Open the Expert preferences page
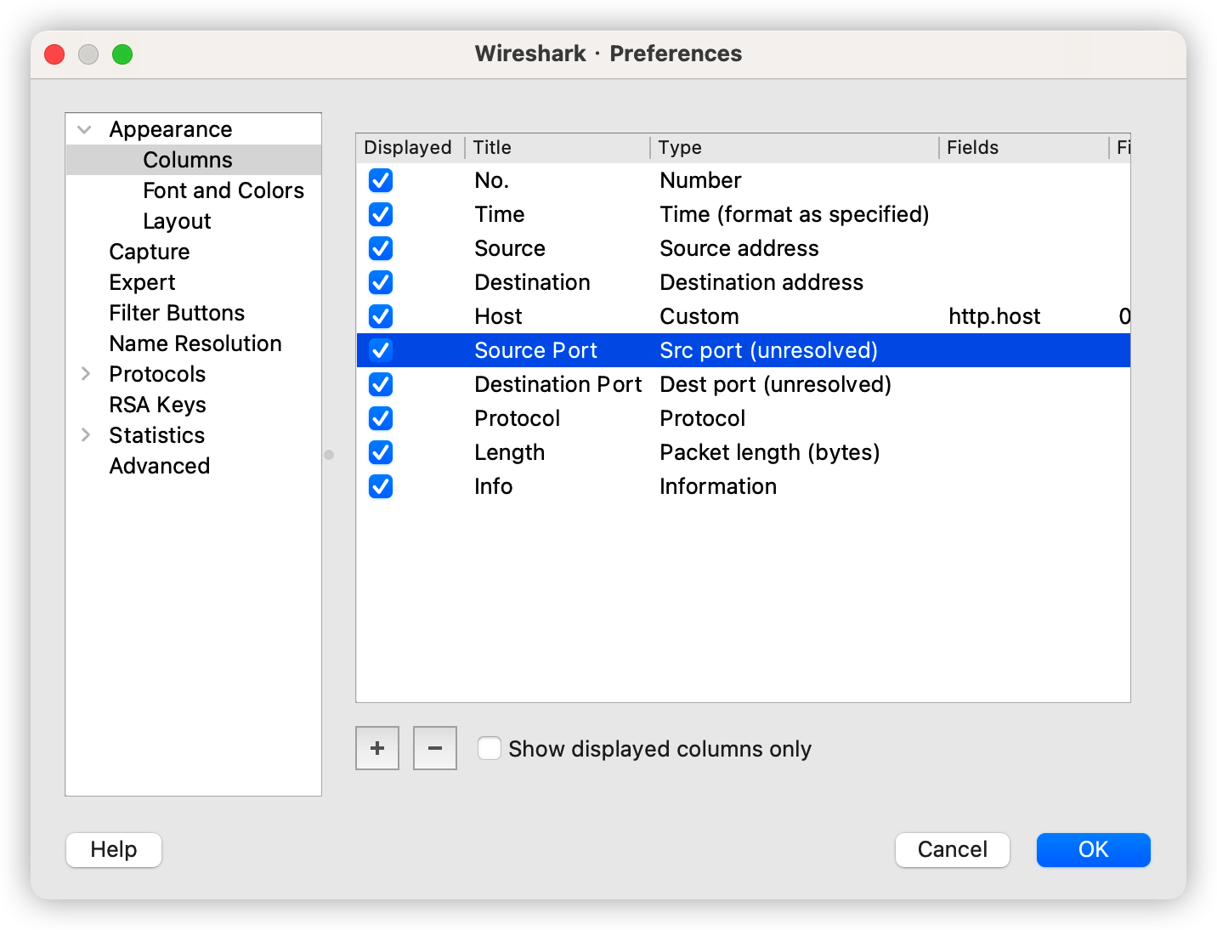The height and width of the screenshot is (930, 1217). [x=142, y=282]
